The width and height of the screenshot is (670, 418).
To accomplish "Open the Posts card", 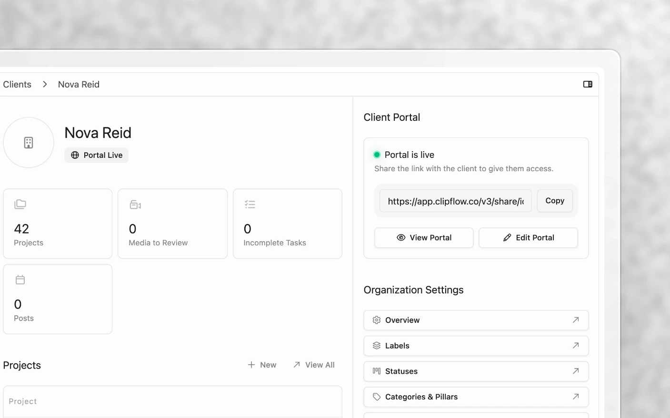I will (58, 299).
